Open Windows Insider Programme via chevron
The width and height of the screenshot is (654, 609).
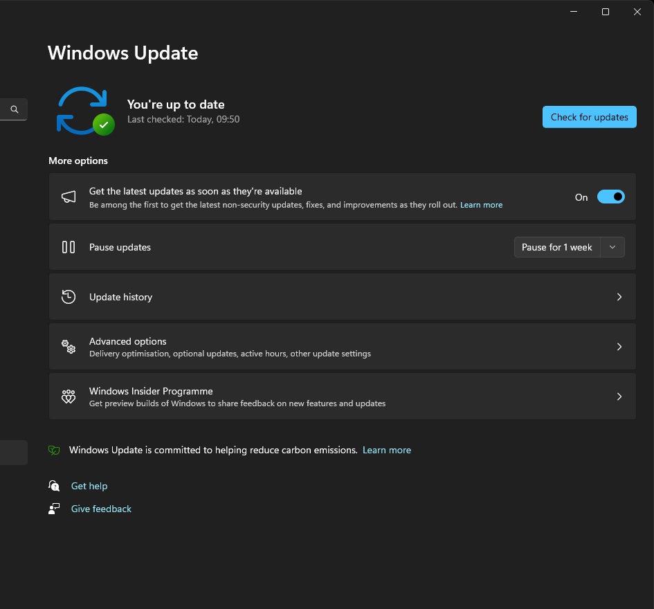[x=619, y=397]
